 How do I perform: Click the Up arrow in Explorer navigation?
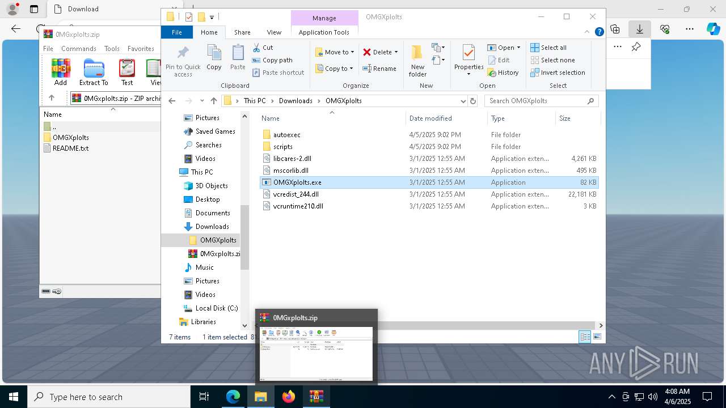[x=213, y=101]
